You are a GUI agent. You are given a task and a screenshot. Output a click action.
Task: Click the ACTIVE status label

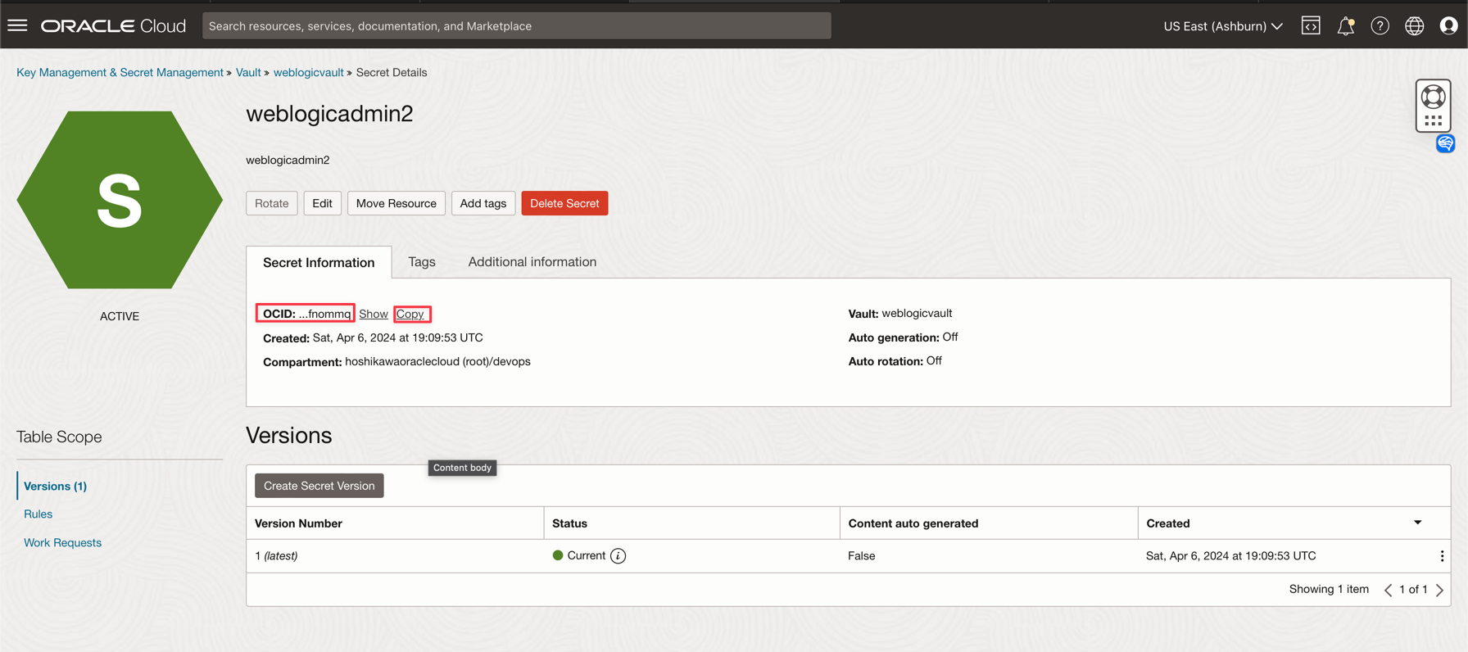[x=120, y=316]
